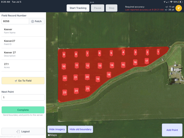Click the Pause tracking button

[98, 8]
